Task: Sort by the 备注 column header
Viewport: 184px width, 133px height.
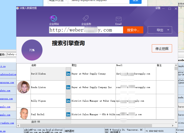Action: click(x=165, y=65)
